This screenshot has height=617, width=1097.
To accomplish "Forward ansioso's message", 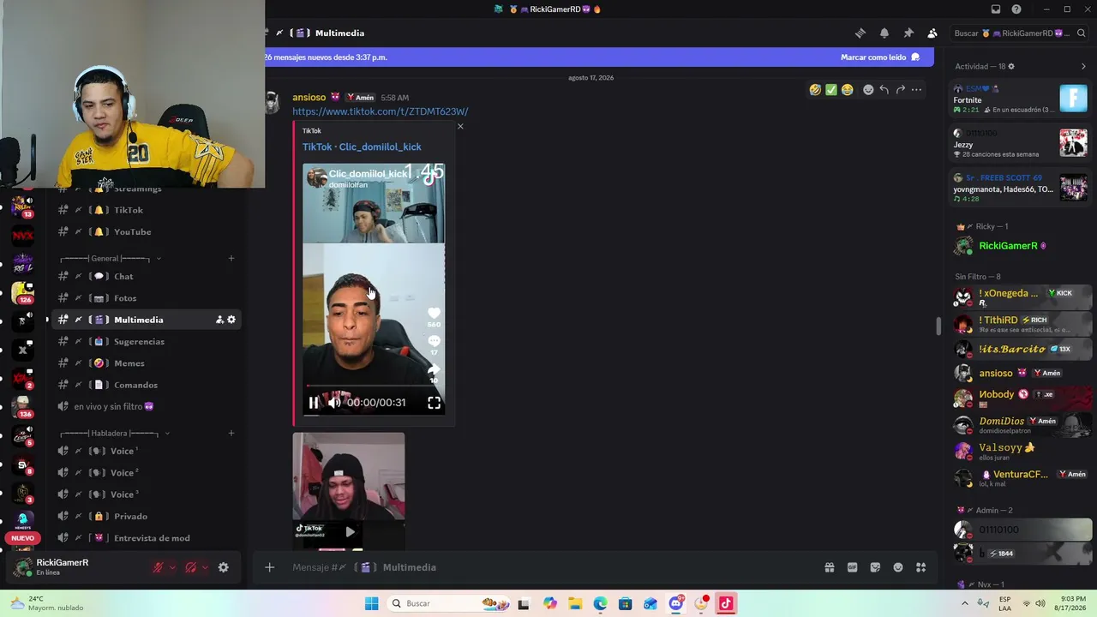I will click(901, 90).
